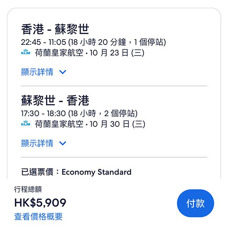Click the HK$5,909 total price
The width and height of the screenshot is (228, 228).
pos(40,203)
